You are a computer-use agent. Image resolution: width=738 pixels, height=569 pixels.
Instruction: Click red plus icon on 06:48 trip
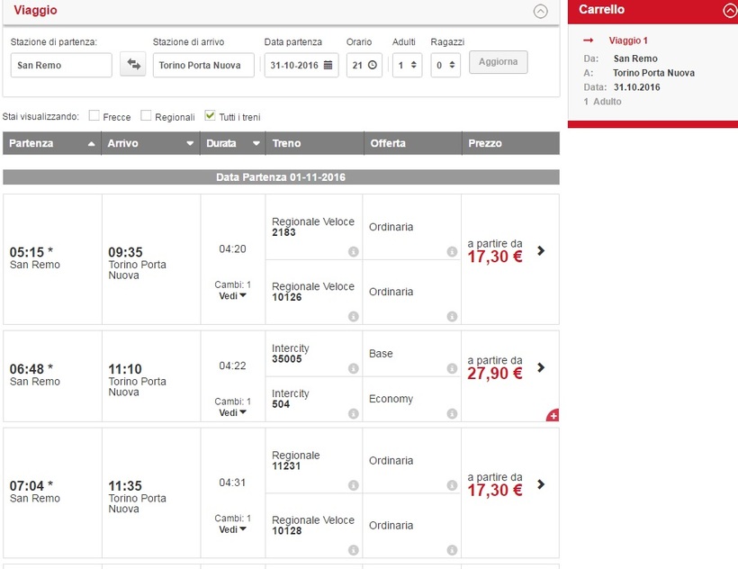[552, 415]
